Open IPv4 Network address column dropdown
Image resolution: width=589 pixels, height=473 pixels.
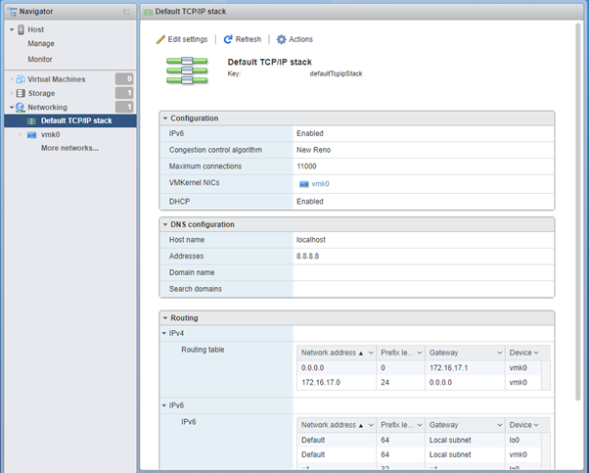pos(371,353)
